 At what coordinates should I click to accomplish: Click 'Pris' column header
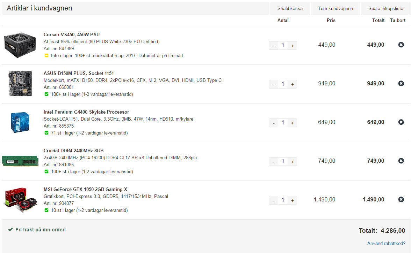[x=331, y=20]
